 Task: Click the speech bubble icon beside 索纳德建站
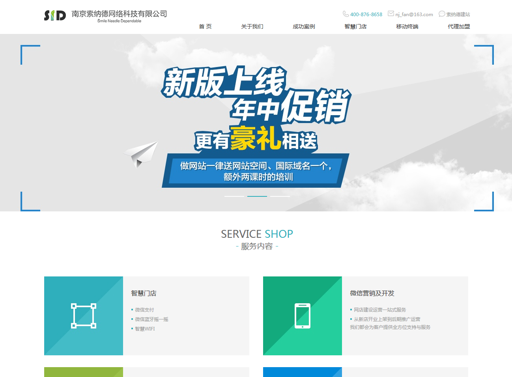[443, 13]
